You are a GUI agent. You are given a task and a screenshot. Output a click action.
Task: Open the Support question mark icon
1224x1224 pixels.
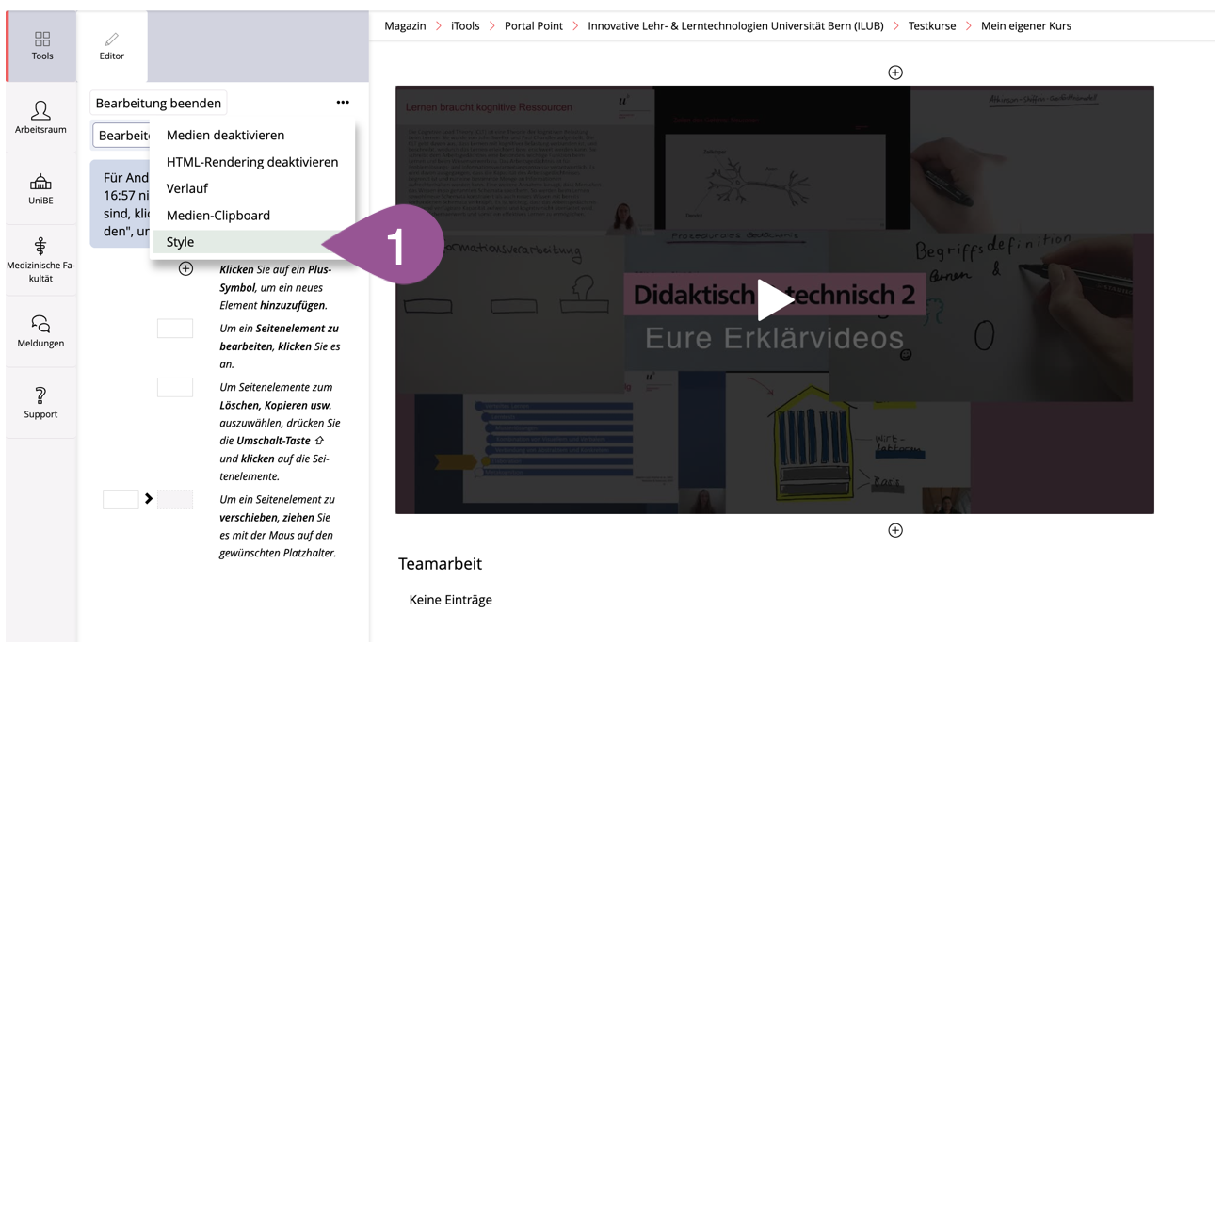click(x=40, y=402)
